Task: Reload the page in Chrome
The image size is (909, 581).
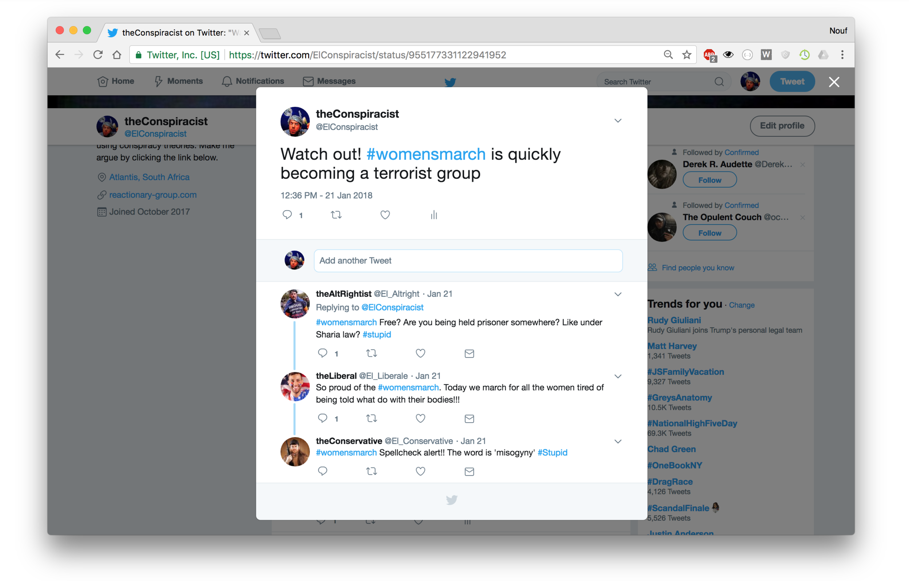Action: tap(98, 55)
